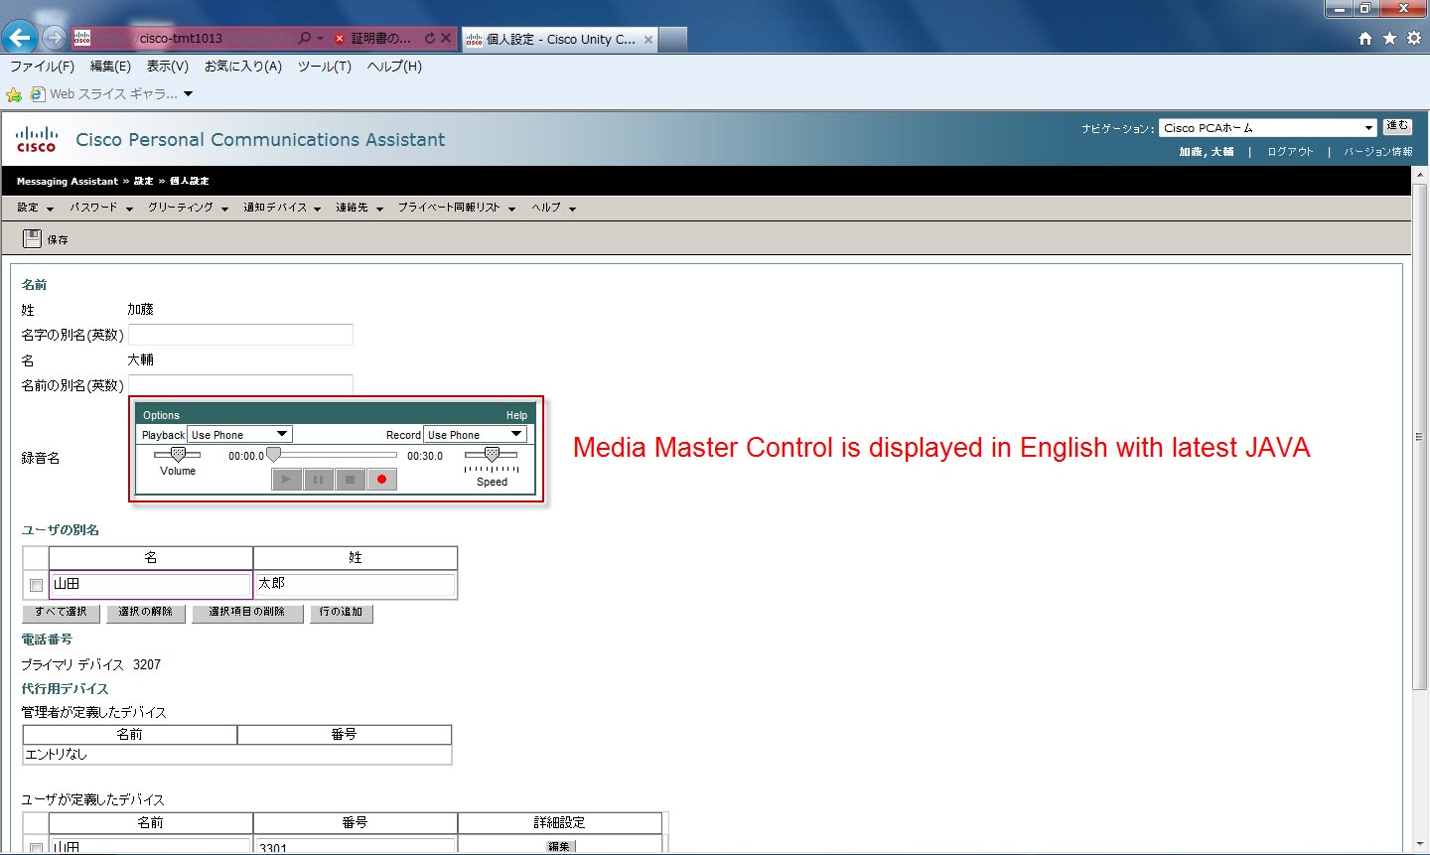
Task: Open the Favorites star icon
Action: pyautogui.click(x=1389, y=38)
